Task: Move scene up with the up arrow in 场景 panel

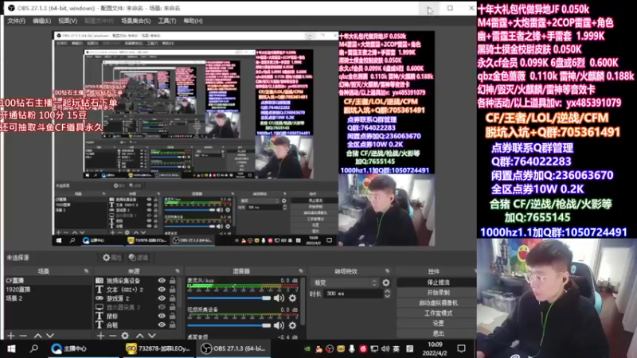Action: tap(37, 336)
